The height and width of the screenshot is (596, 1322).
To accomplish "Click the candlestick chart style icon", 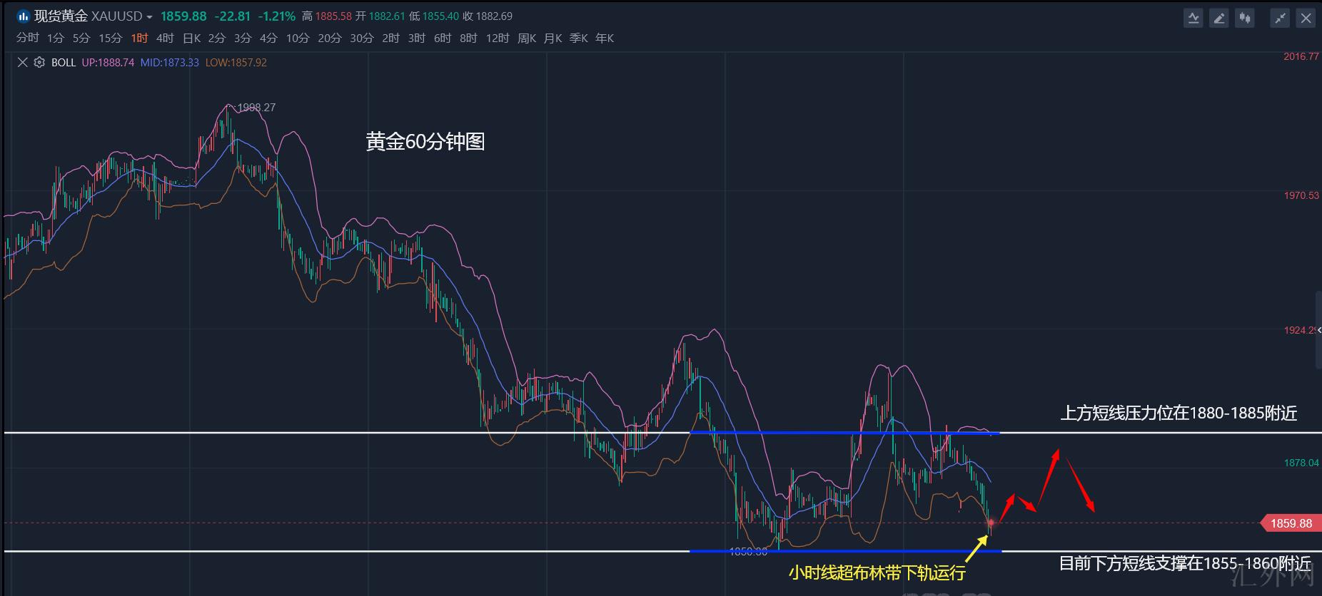I will pyautogui.click(x=1245, y=19).
